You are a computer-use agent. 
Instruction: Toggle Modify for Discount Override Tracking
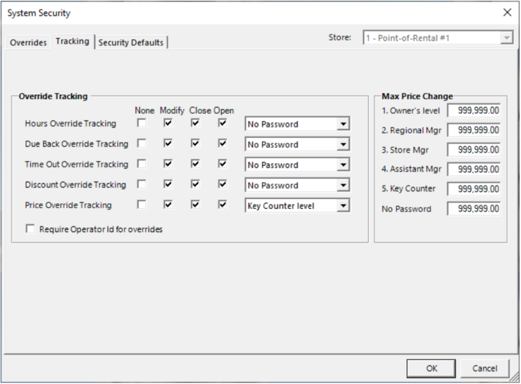pyautogui.click(x=168, y=184)
